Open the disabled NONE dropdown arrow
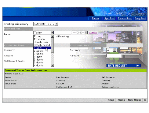The image size is (149, 113). [x=86, y=32]
